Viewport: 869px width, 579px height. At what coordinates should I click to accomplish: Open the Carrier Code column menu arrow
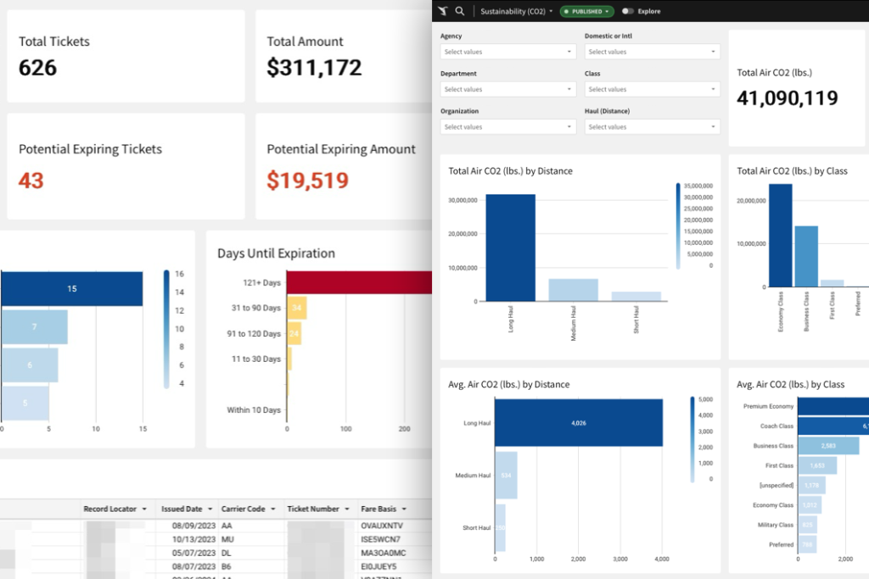point(273,509)
